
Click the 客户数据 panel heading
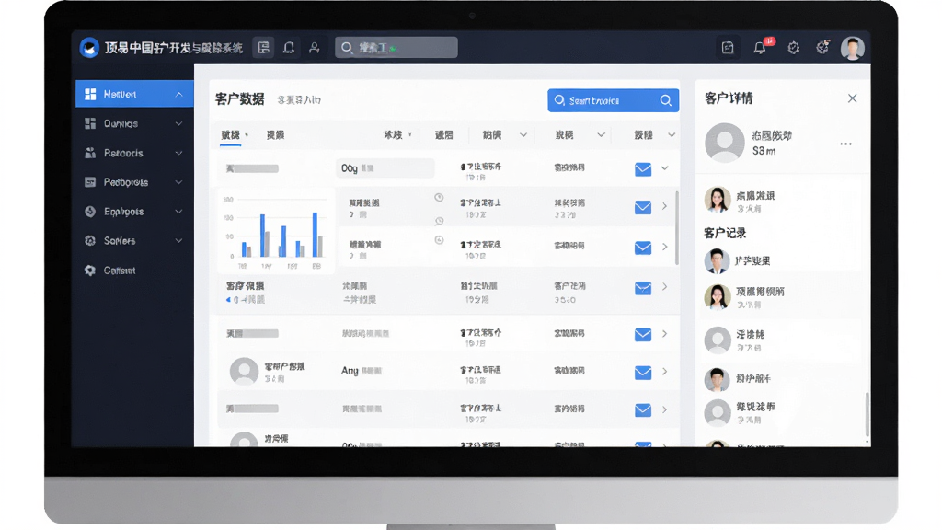click(240, 99)
